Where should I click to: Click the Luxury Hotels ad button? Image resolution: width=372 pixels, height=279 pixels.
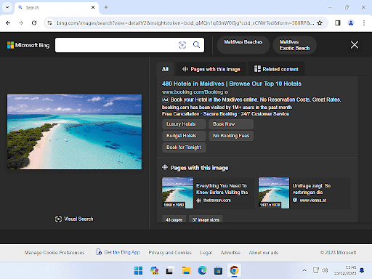(184, 124)
